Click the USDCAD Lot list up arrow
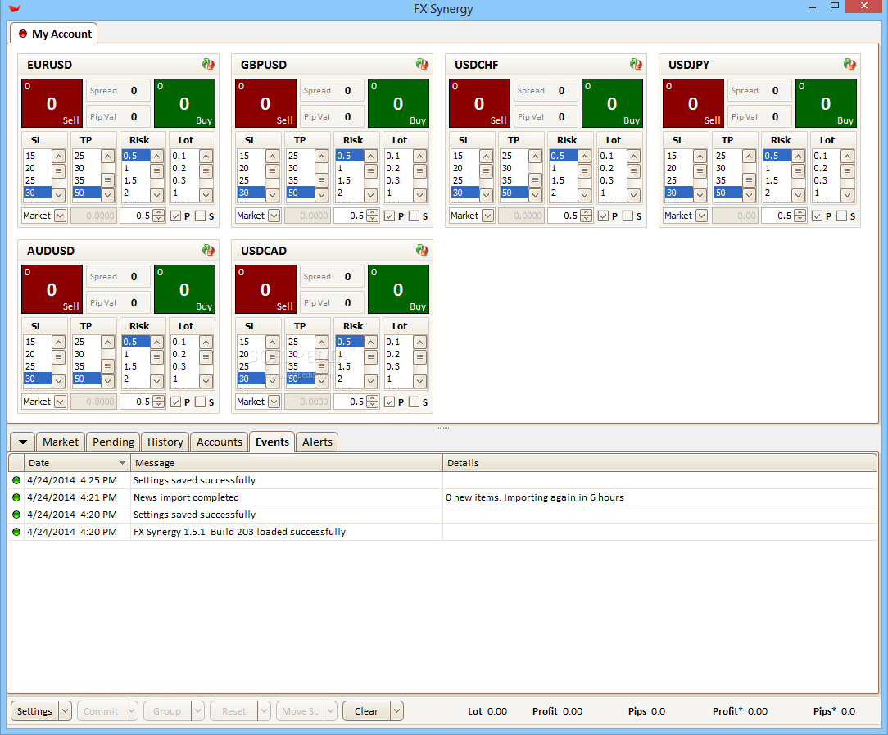 coord(419,342)
